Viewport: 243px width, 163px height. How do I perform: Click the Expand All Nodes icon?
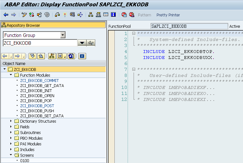tap(32, 56)
